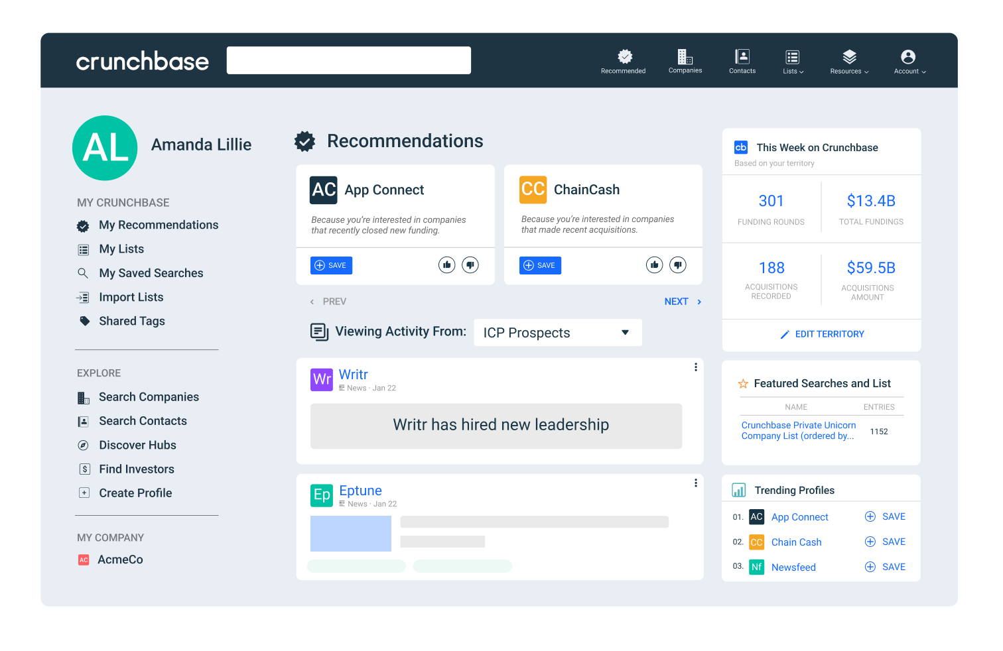Click the Writr company logo icon
The image size is (1003, 651).
322,379
